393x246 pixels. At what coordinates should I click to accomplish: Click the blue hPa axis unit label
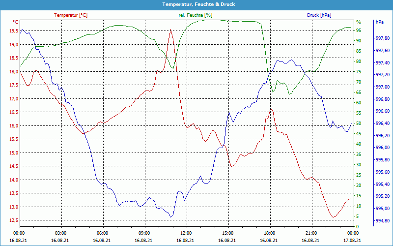pyautogui.click(x=380, y=22)
